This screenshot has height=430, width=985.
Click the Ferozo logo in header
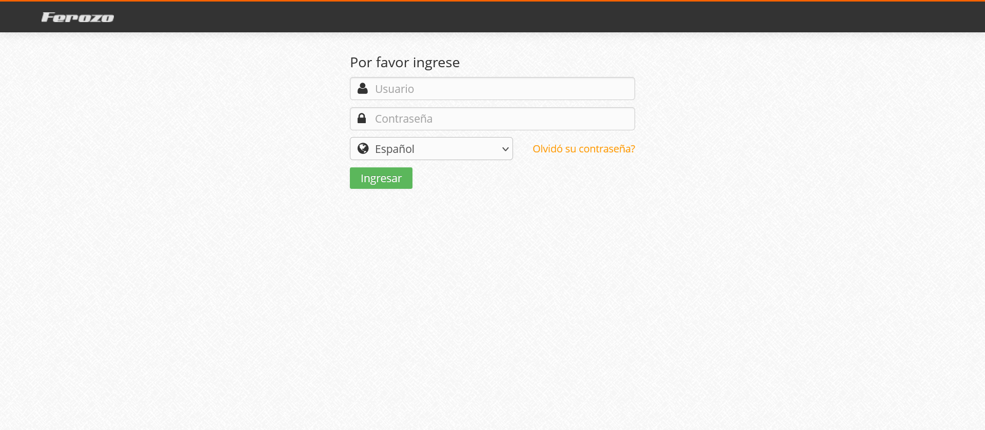pos(77,17)
